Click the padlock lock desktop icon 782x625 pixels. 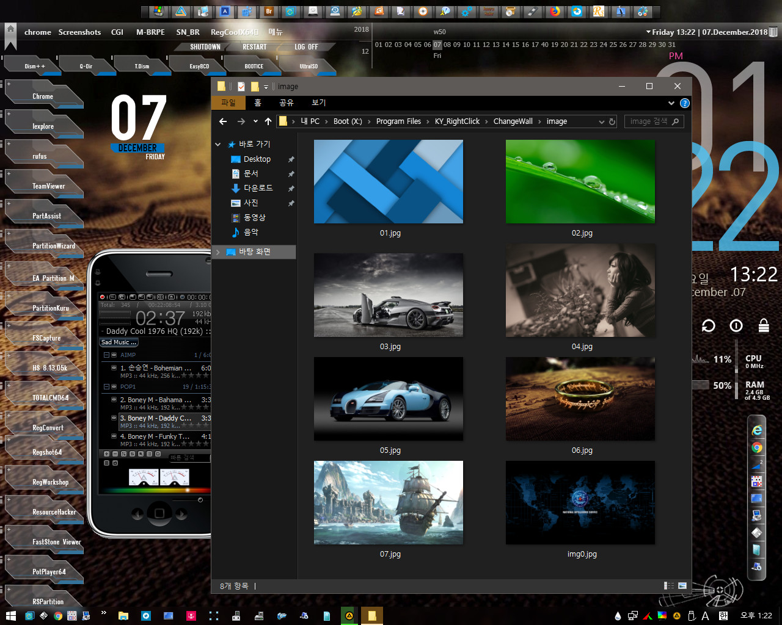[764, 325]
